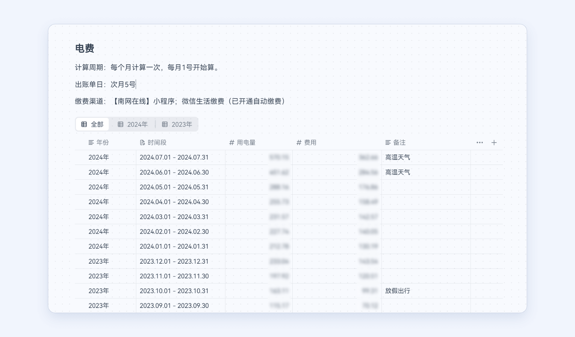The height and width of the screenshot is (337, 575).
Task: Click the page title 电费
Action: [84, 48]
